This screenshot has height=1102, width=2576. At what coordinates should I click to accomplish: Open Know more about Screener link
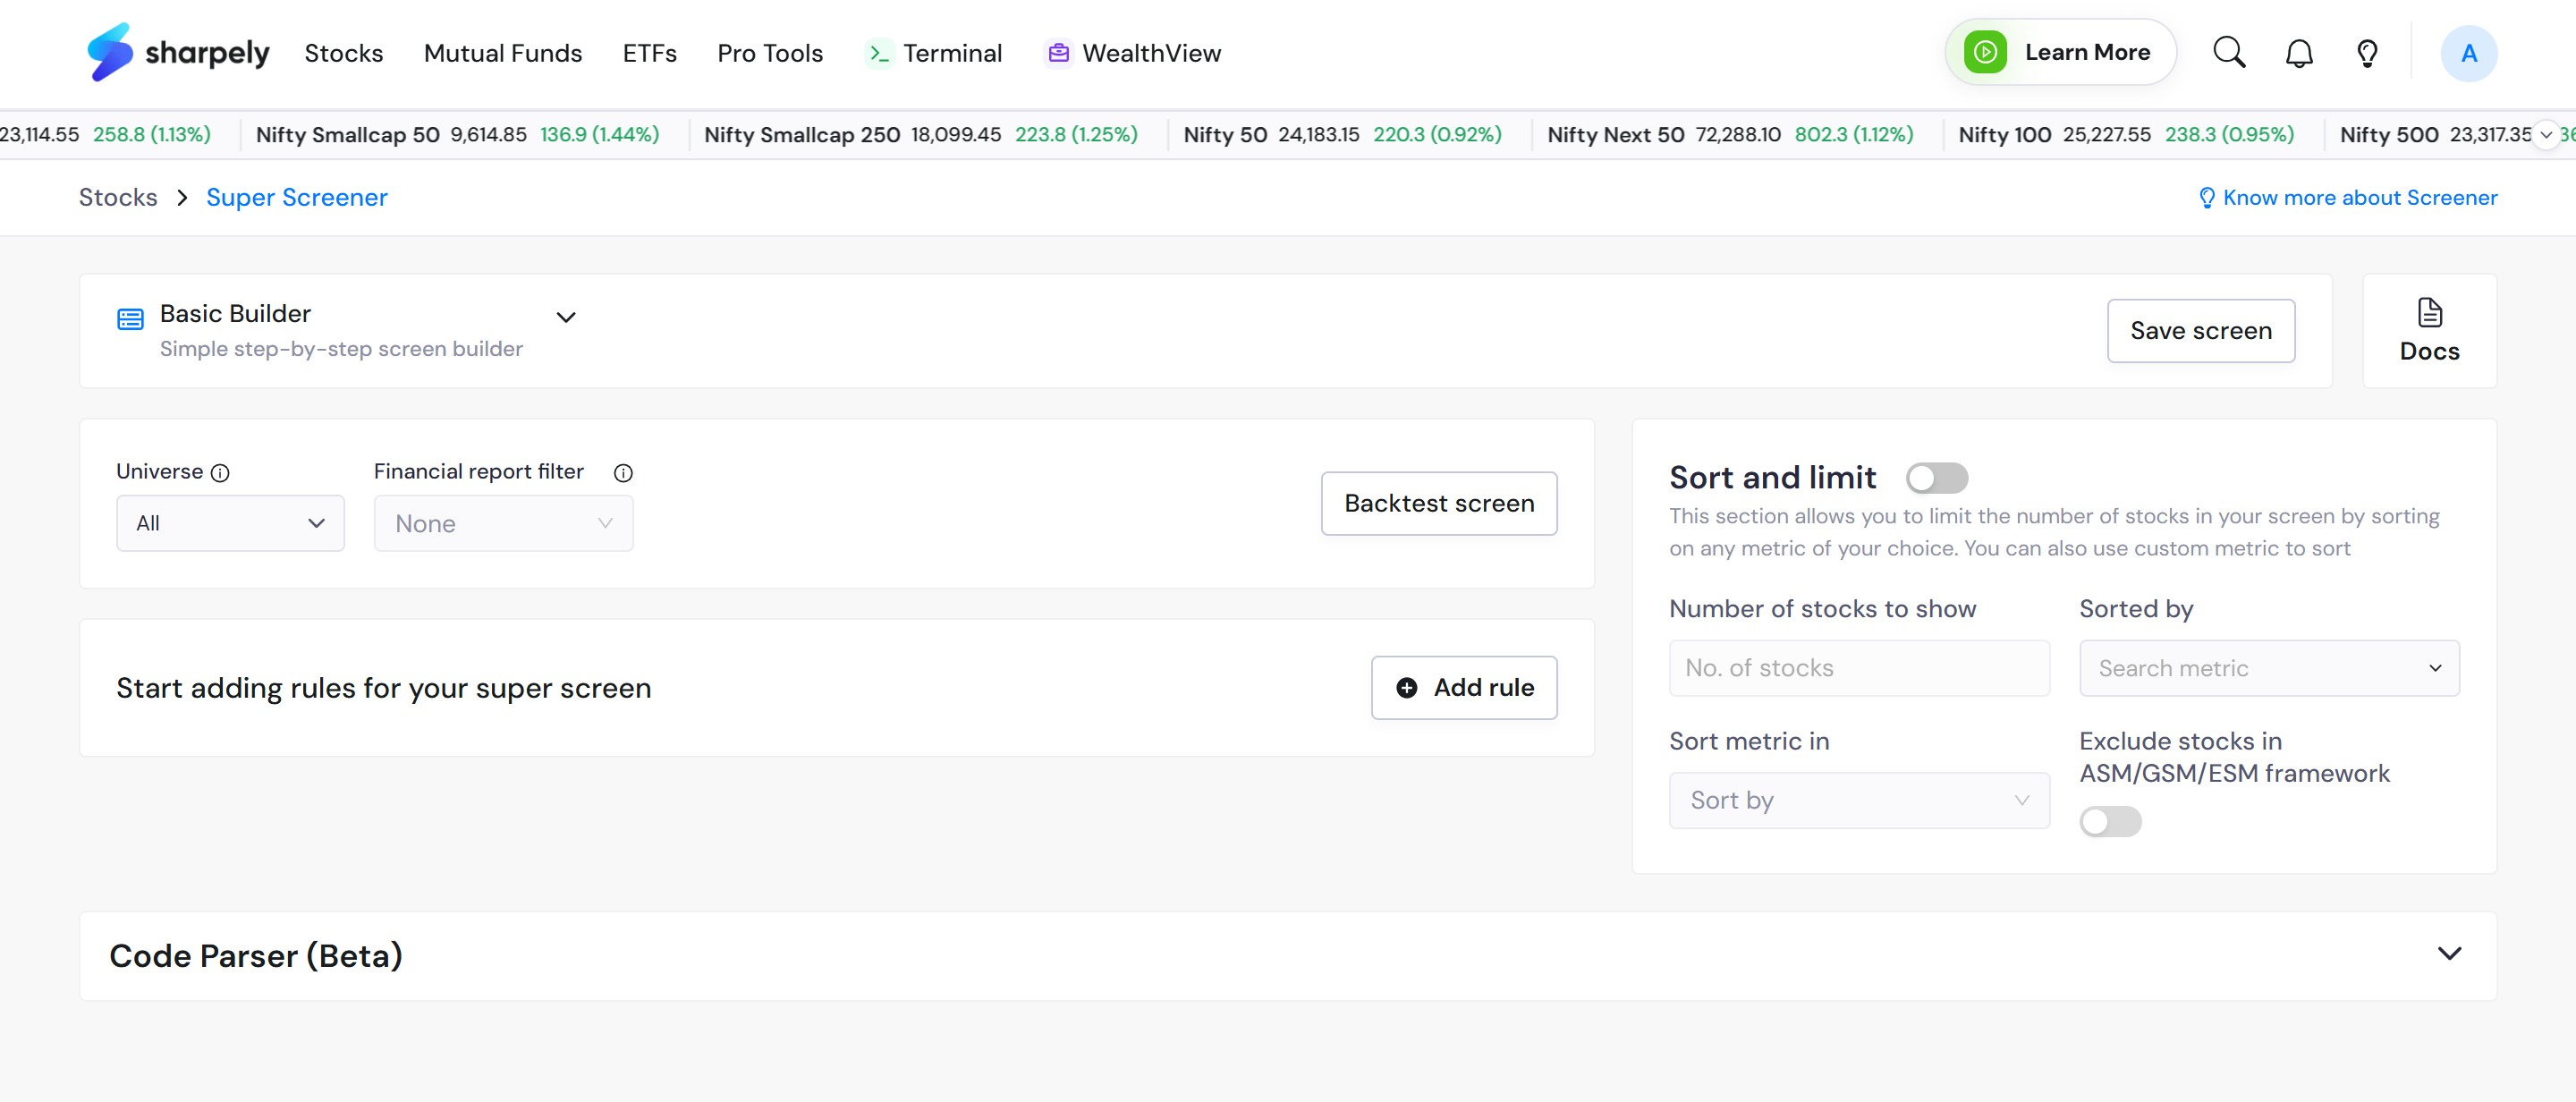coord(2347,198)
